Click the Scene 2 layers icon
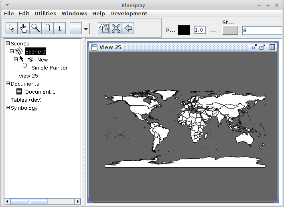The height and width of the screenshot is (207, 284). [19, 51]
